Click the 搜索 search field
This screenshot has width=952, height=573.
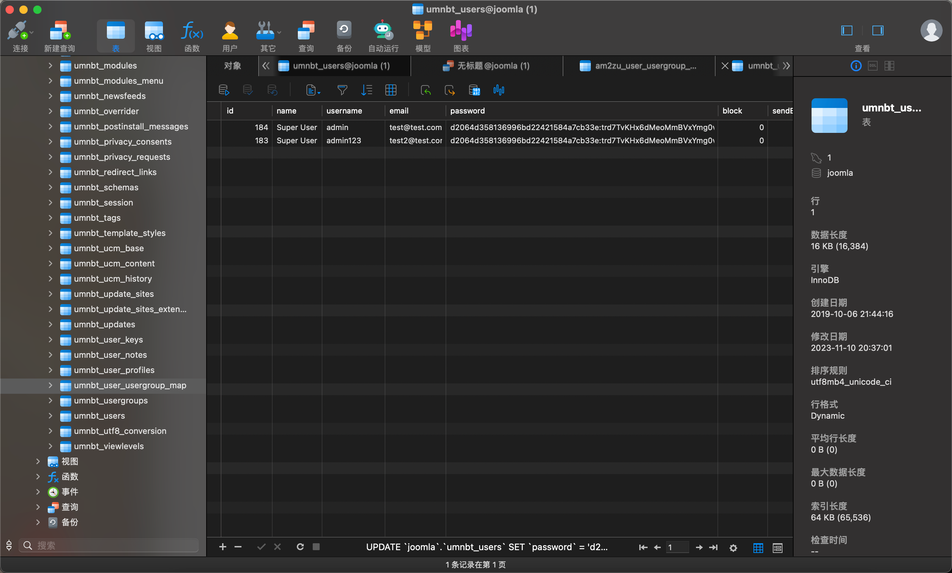(x=109, y=545)
